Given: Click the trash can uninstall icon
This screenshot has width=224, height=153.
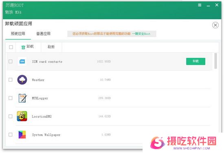Looking at the screenshot, I should point(23,47).
